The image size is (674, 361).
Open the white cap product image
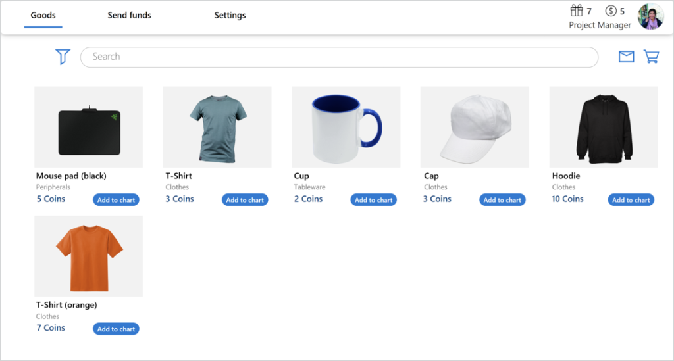(x=475, y=127)
